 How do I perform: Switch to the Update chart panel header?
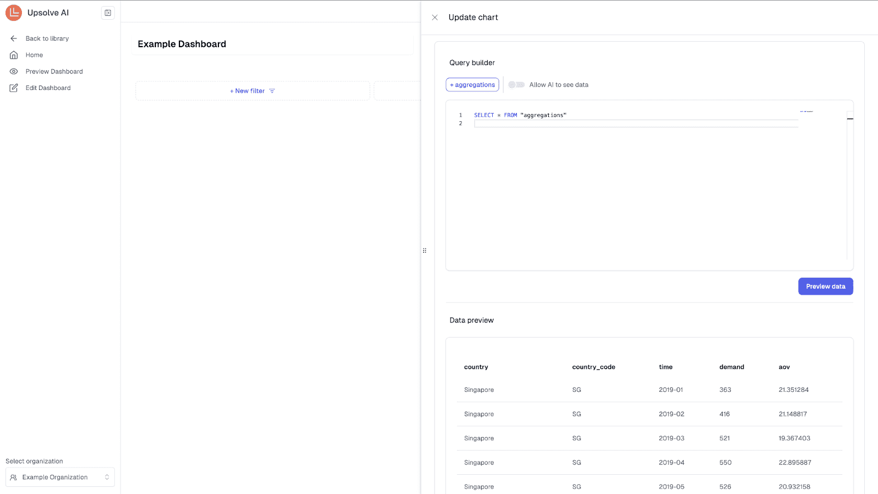pos(473,17)
